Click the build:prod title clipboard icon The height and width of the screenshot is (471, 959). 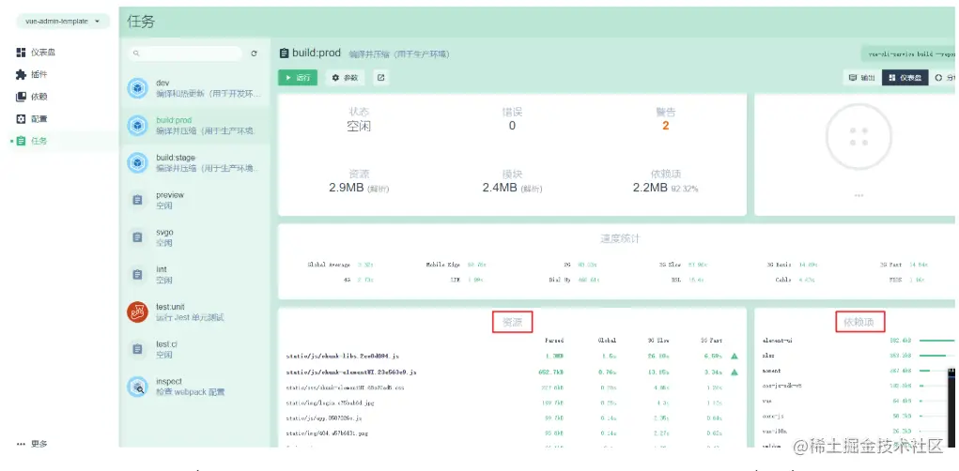point(284,53)
